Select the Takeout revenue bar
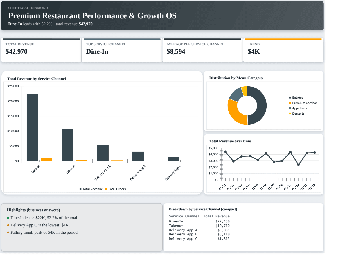 click(67, 145)
